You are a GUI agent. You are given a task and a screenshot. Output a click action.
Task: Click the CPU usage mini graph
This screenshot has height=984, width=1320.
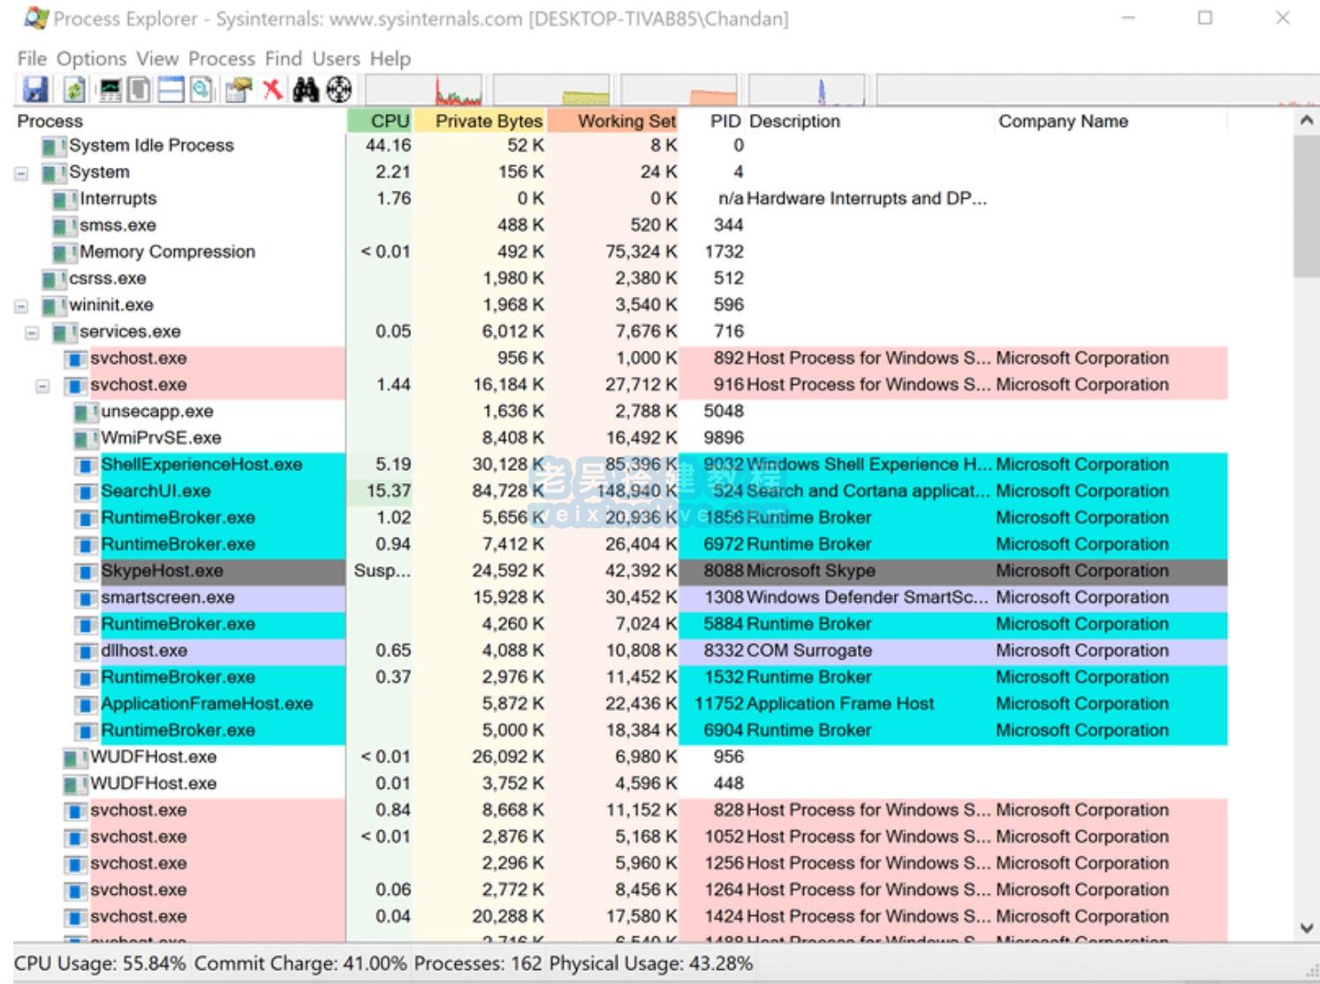click(423, 90)
